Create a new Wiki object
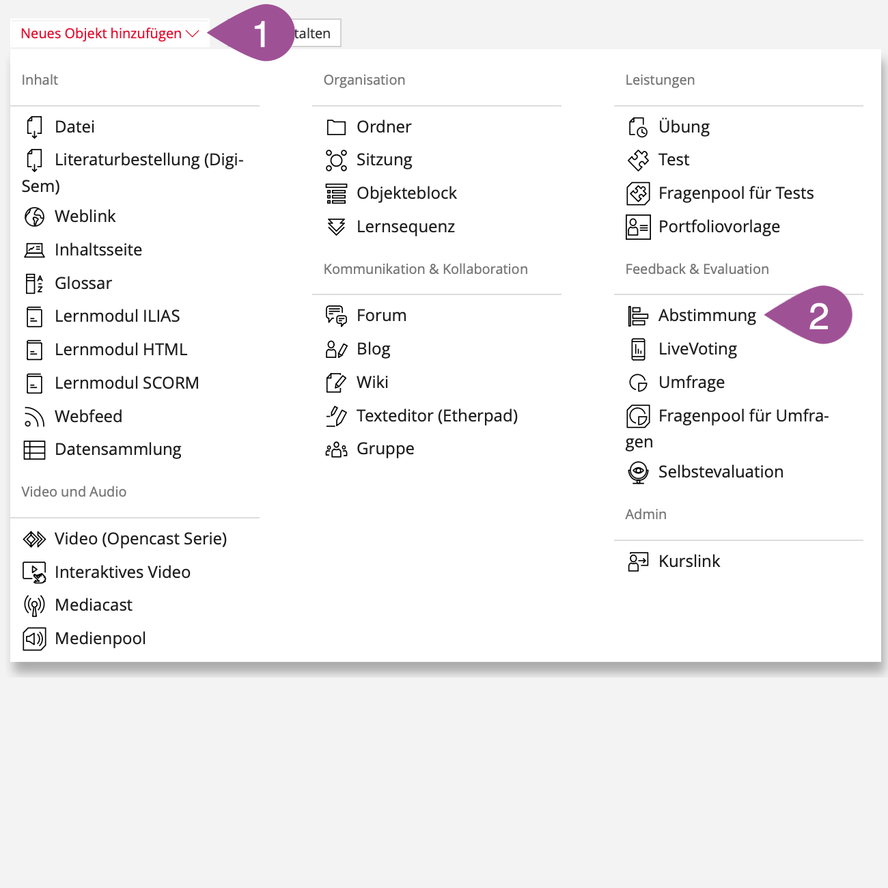The height and width of the screenshot is (888, 888). [372, 383]
